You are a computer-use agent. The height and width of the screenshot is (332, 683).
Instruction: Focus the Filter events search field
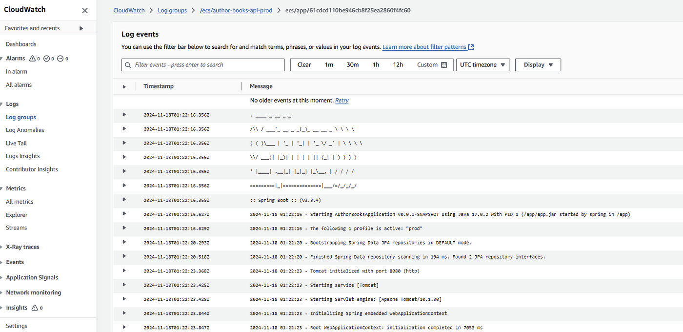(x=203, y=65)
